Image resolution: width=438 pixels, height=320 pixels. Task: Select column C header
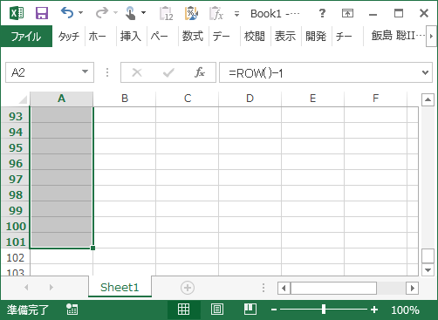pos(188,99)
